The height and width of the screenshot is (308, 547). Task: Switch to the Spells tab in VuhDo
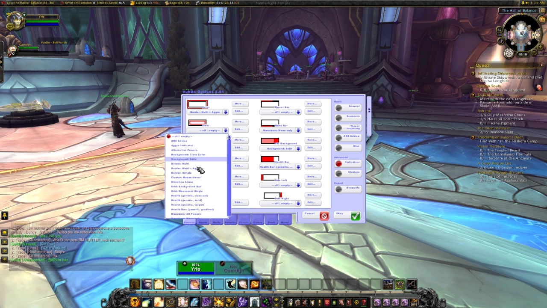click(x=203, y=222)
